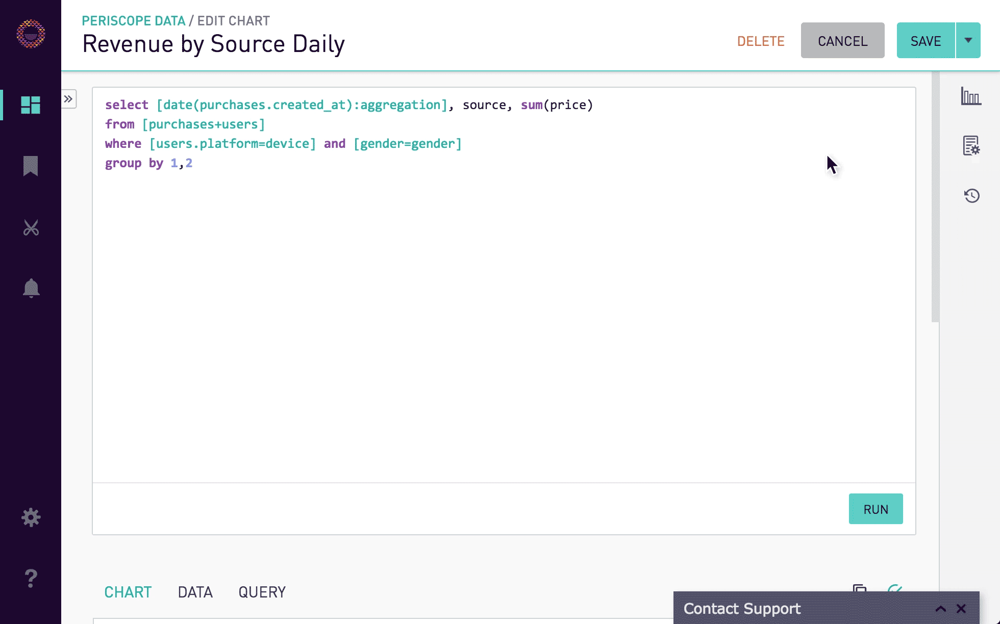Screen dimensions: 1000x624
Task: Open the question mark help icon
Action: [x=31, y=578]
